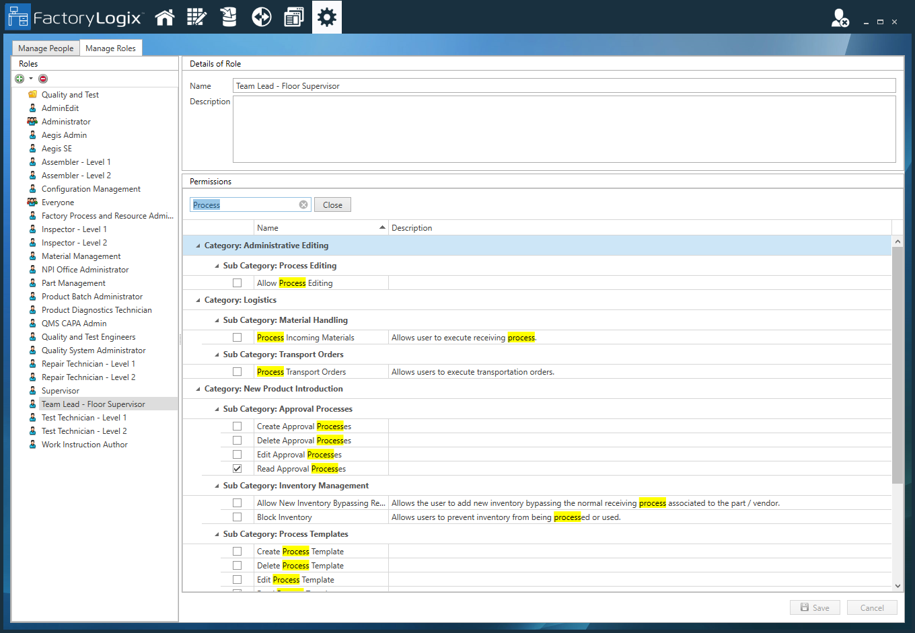This screenshot has width=915, height=633.
Task: Click the green add-role plus icon
Action: [20, 79]
